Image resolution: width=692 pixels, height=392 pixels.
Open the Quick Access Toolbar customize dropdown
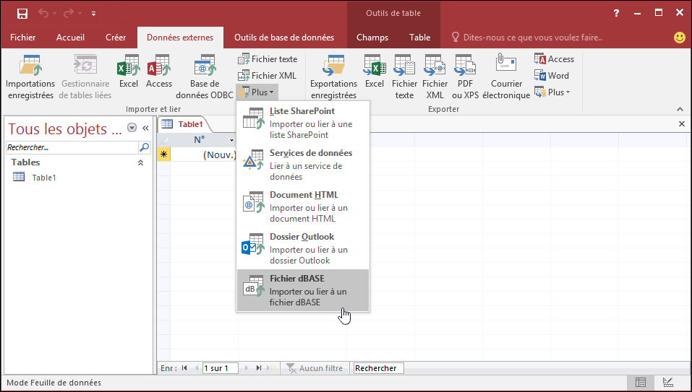click(x=93, y=14)
